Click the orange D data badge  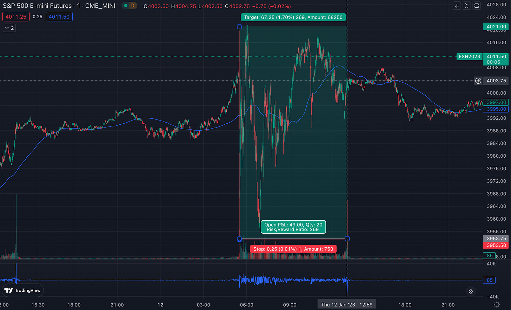point(133,6)
